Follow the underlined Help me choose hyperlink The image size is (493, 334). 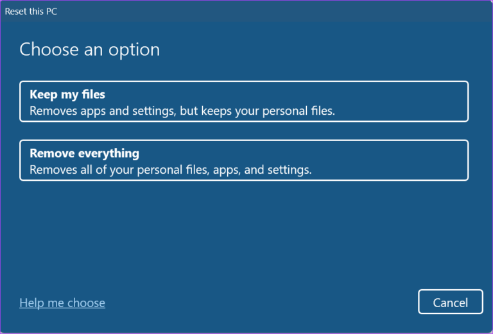pos(62,303)
